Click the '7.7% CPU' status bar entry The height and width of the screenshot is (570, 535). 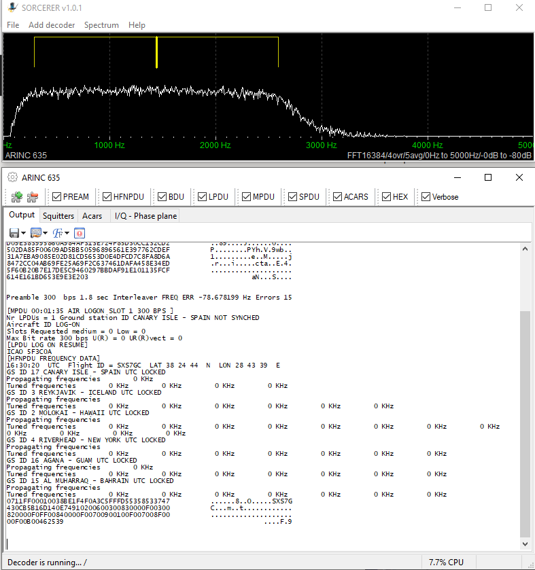pos(446,563)
